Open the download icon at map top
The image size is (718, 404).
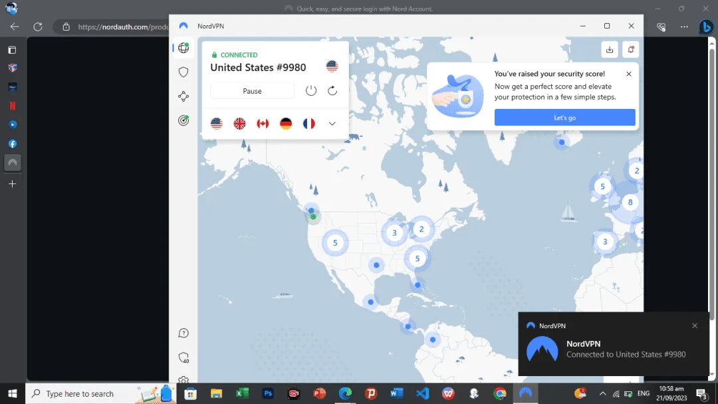point(610,49)
